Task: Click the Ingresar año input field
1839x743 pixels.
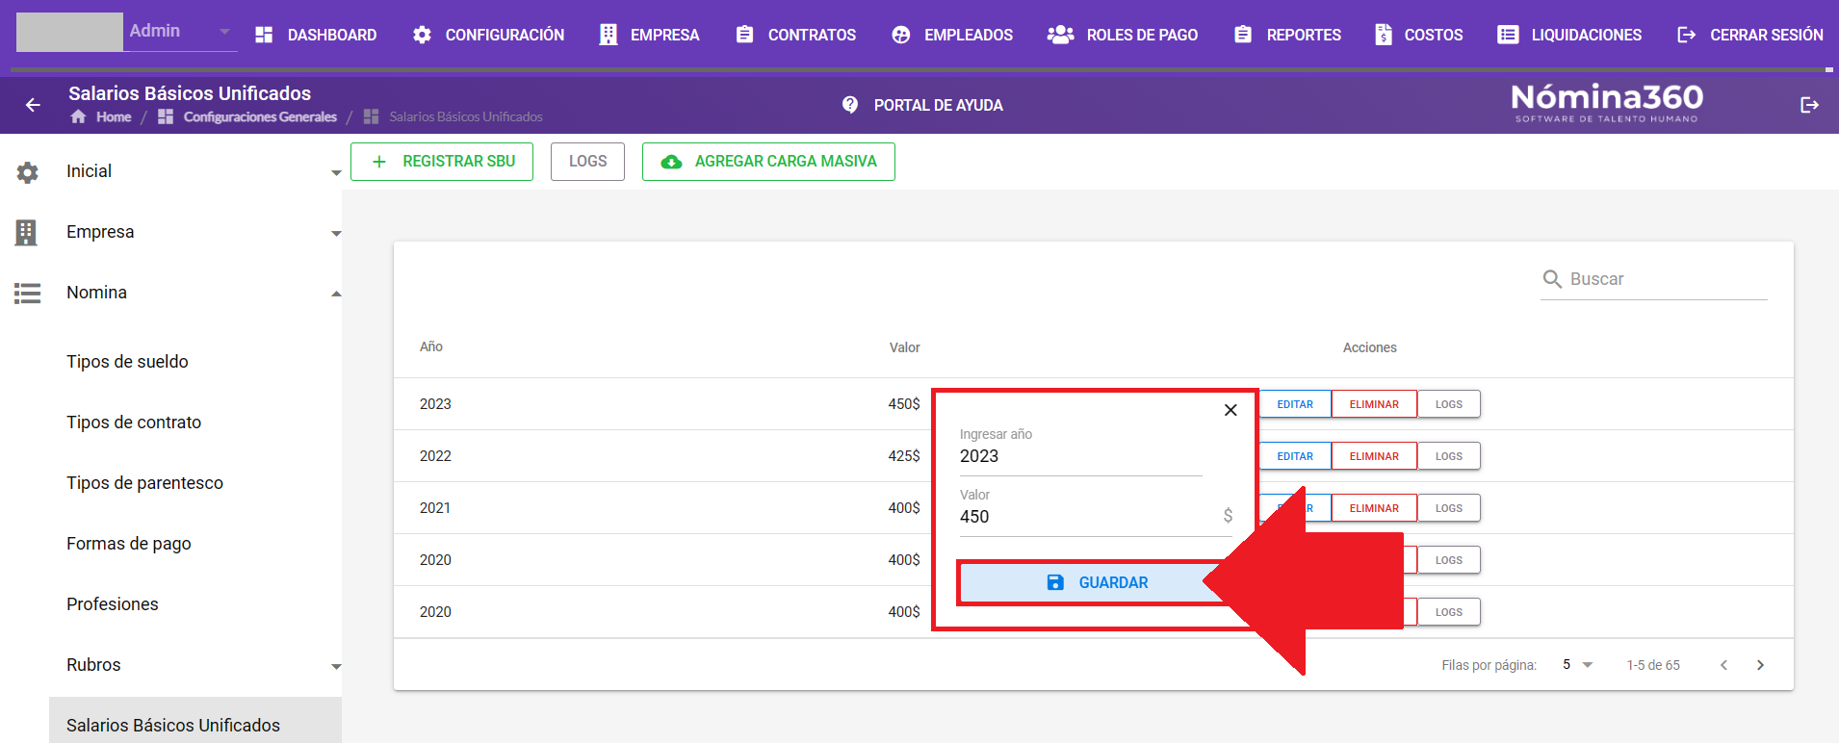Action: coord(1080,456)
